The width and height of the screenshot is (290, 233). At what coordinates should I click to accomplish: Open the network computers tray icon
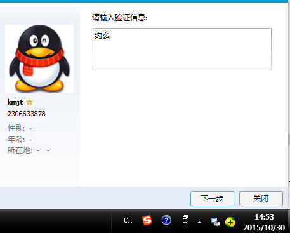click(x=215, y=222)
